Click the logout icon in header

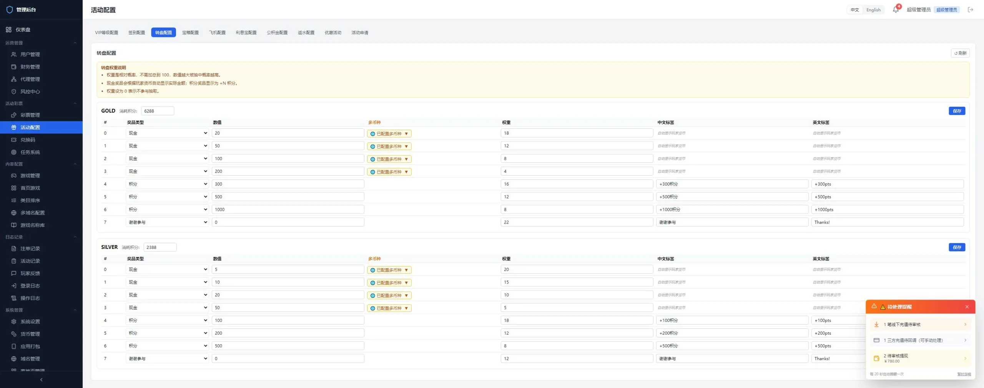[x=970, y=10]
